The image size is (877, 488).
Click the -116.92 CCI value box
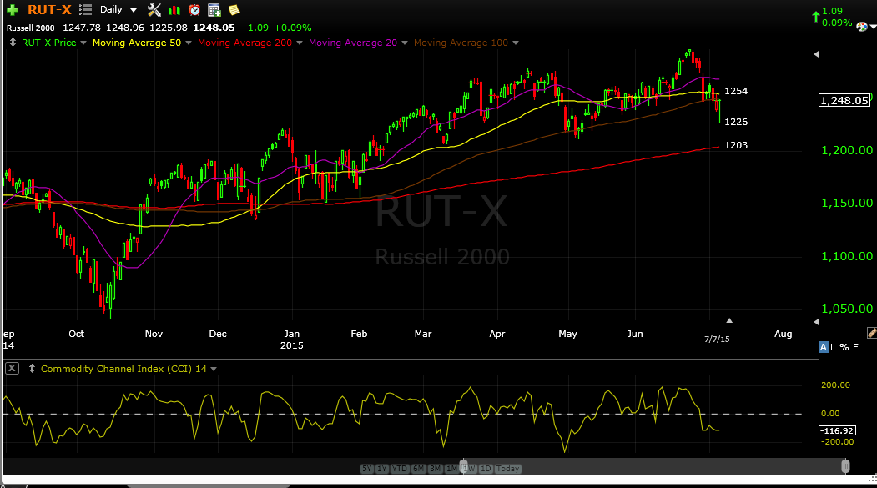837,430
